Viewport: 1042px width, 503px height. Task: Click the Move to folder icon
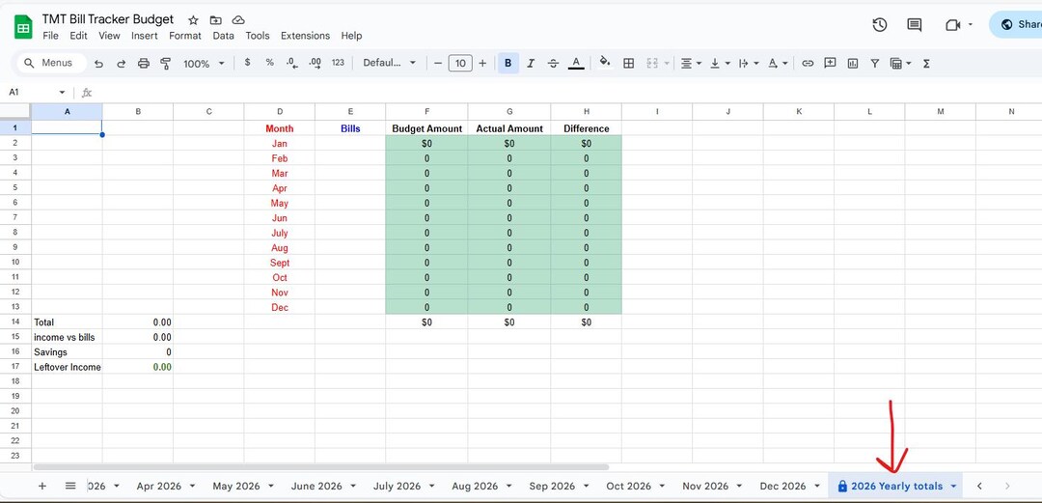(215, 20)
